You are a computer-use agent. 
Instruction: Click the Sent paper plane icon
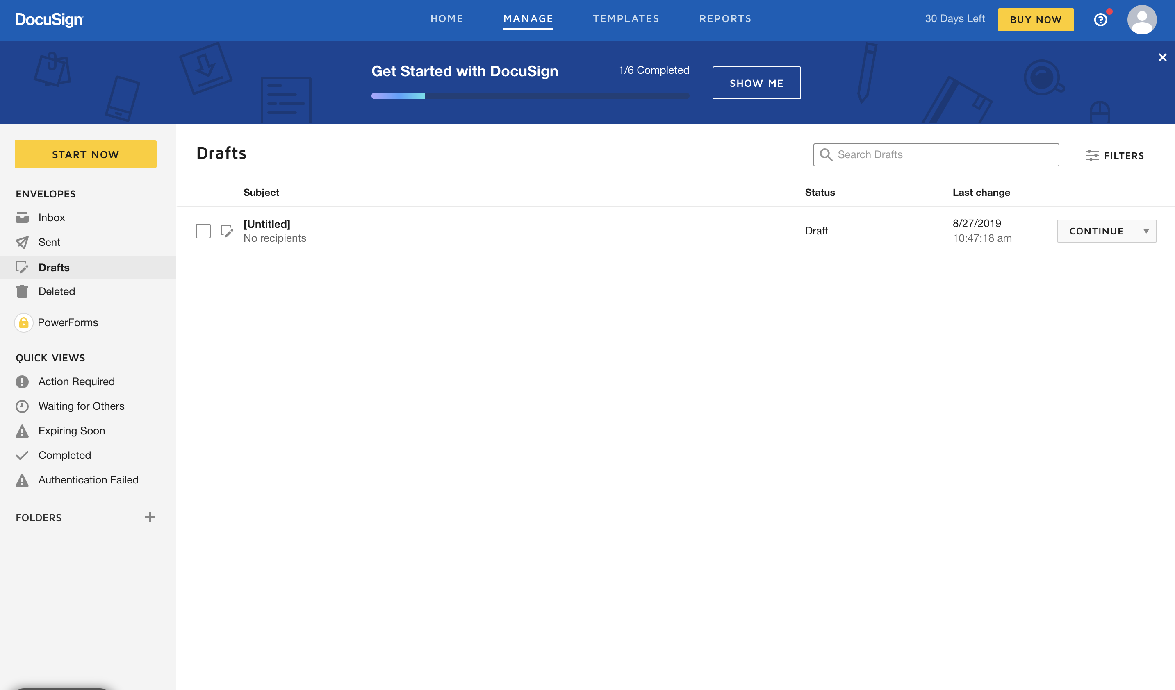[x=22, y=242]
